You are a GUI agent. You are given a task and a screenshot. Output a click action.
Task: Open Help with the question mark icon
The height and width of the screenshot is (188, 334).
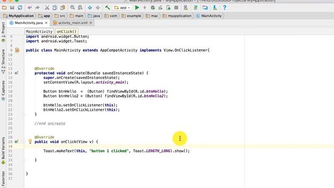[224, 8]
